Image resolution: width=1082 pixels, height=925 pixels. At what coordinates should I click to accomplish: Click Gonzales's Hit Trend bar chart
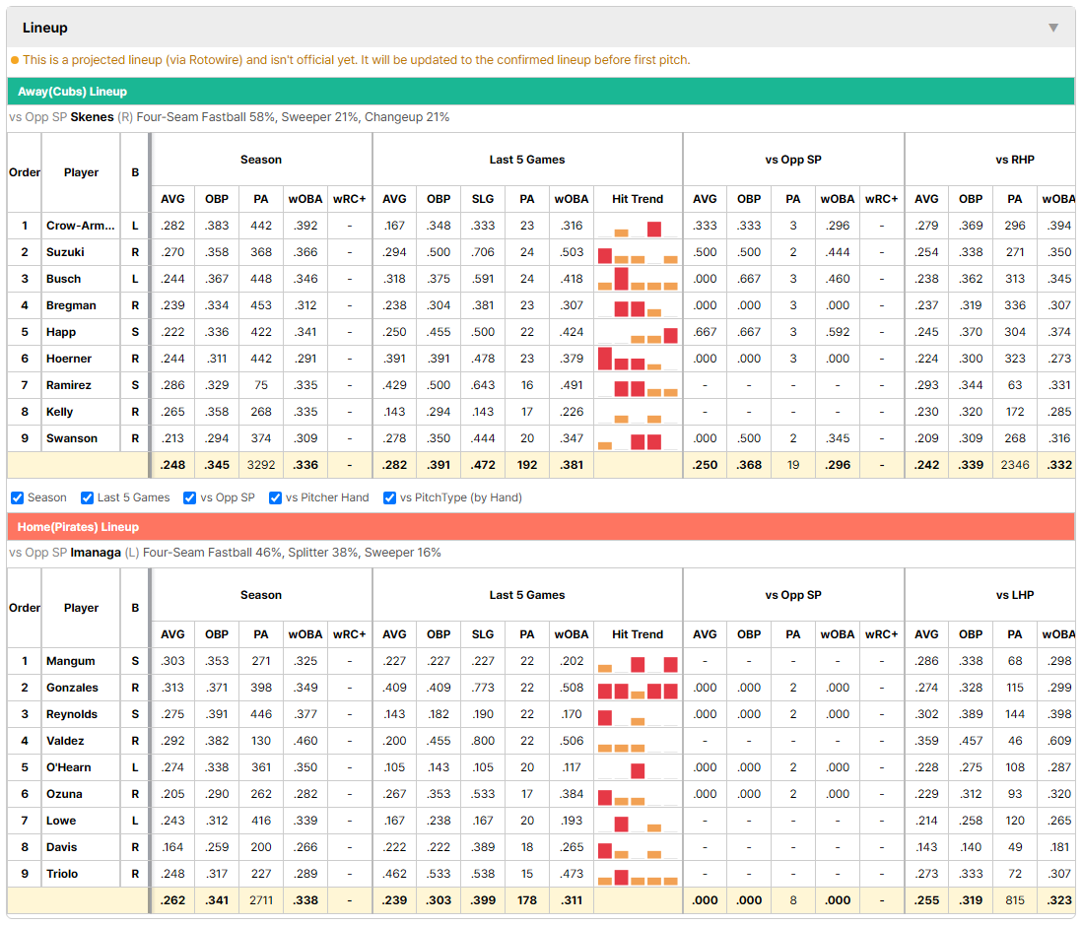point(638,689)
